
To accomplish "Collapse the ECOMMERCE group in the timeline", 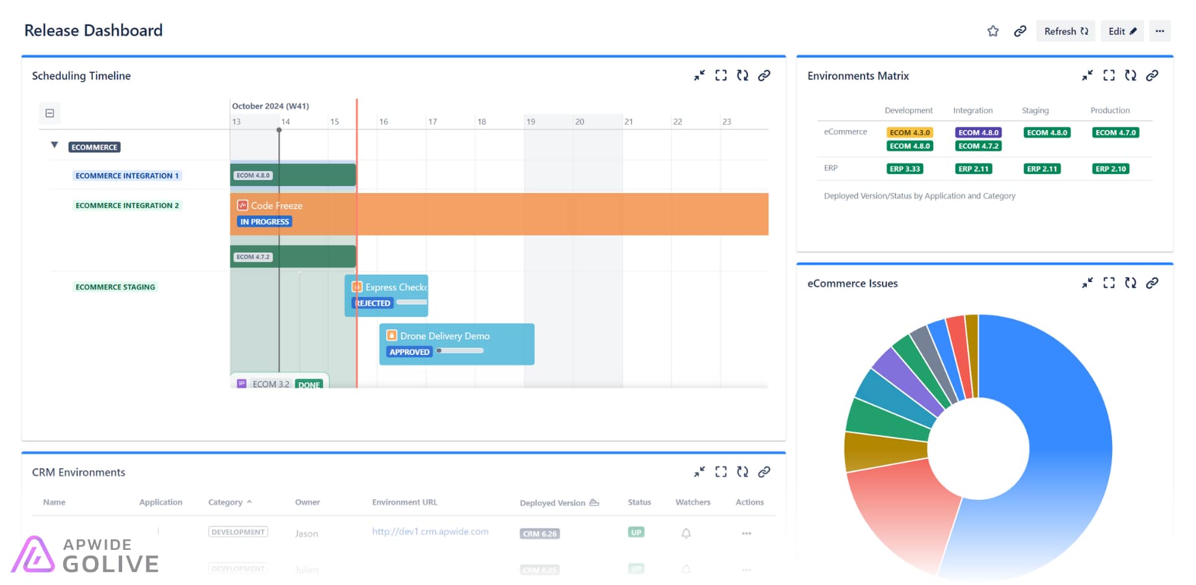I will pyautogui.click(x=55, y=145).
